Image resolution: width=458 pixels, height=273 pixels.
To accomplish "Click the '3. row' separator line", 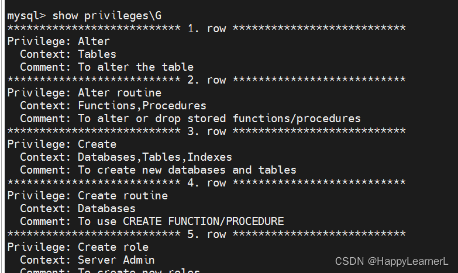I will pyautogui.click(x=206, y=131).
